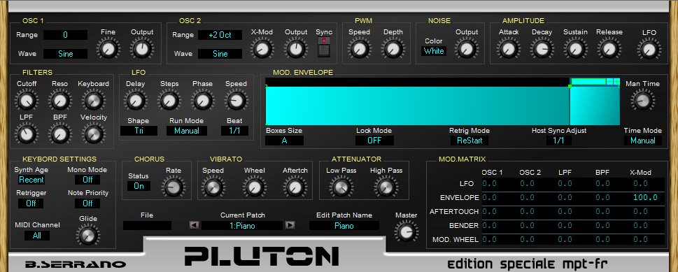Image resolution: width=678 pixels, height=272 pixels.
Task: Open Current Patch 1:Piano selector
Action: [x=242, y=225]
